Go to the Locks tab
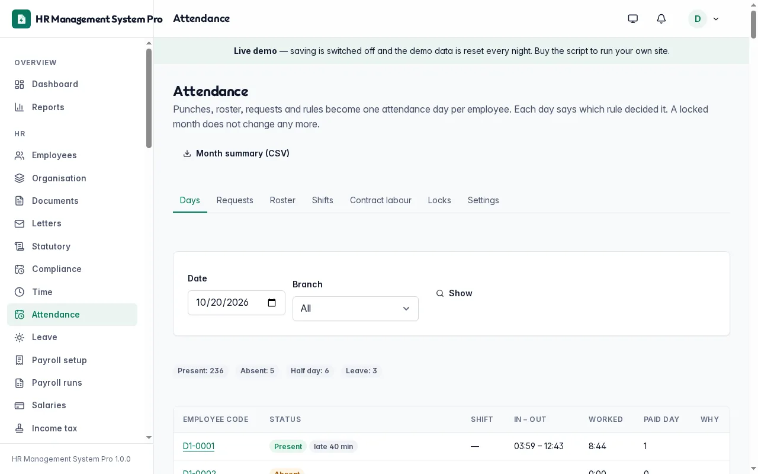This screenshot has height=474, width=758. point(439,200)
